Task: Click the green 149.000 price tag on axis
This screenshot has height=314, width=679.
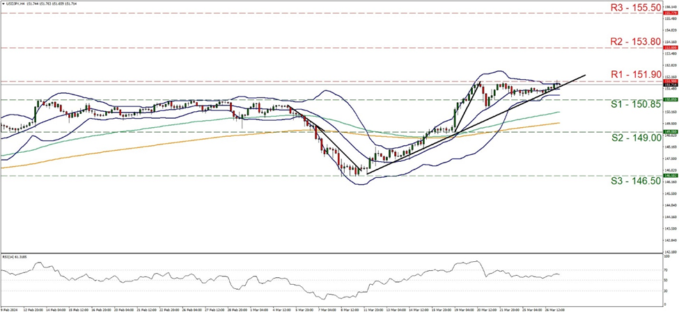Action: pyautogui.click(x=669, y=132)
